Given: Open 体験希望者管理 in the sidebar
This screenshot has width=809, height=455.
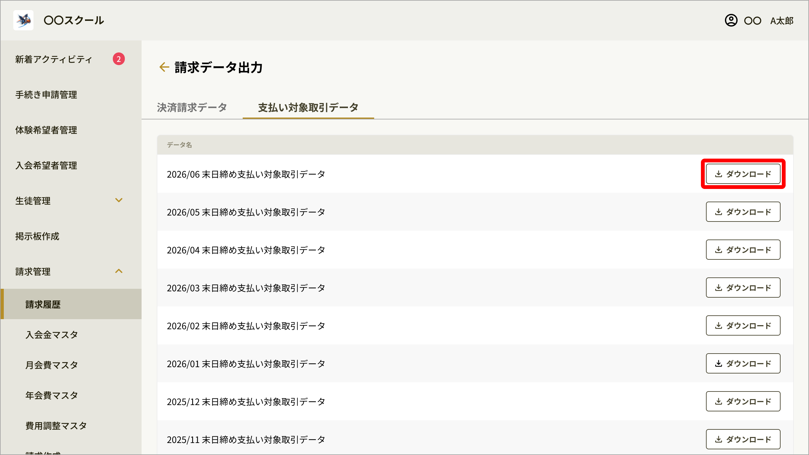Looking at the screenshot, I should 46,130.
